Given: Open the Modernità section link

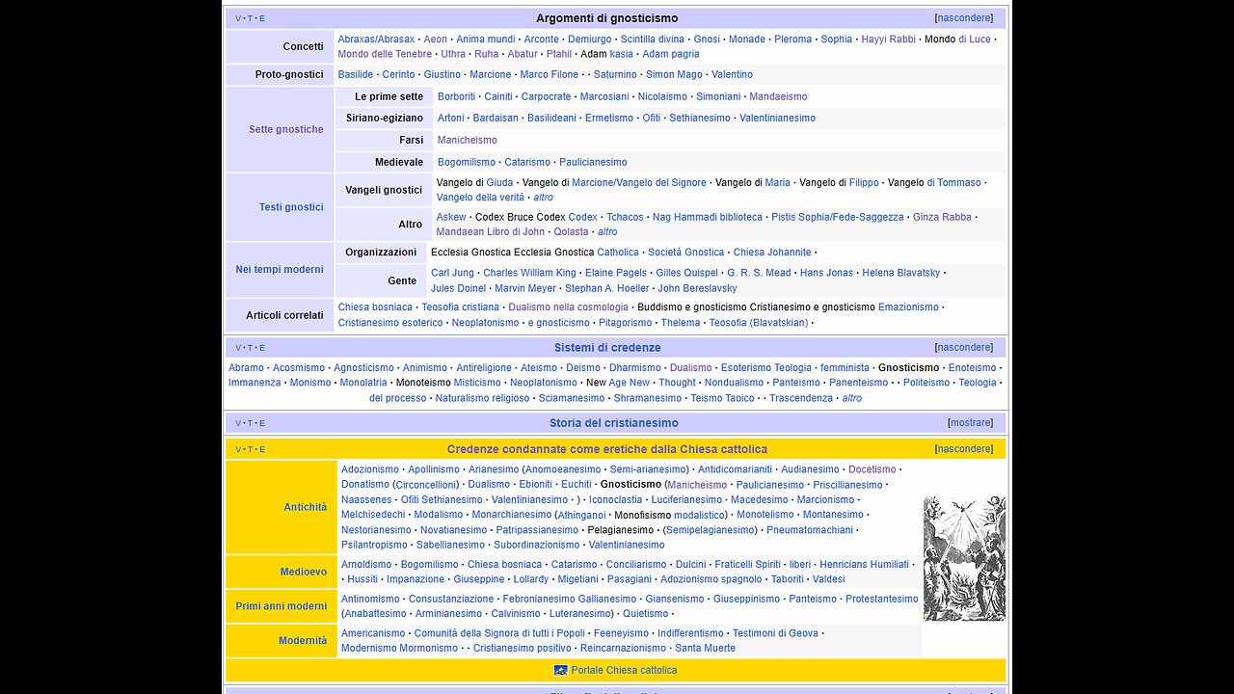Looking at the screenshot, I should coord(303,640).
